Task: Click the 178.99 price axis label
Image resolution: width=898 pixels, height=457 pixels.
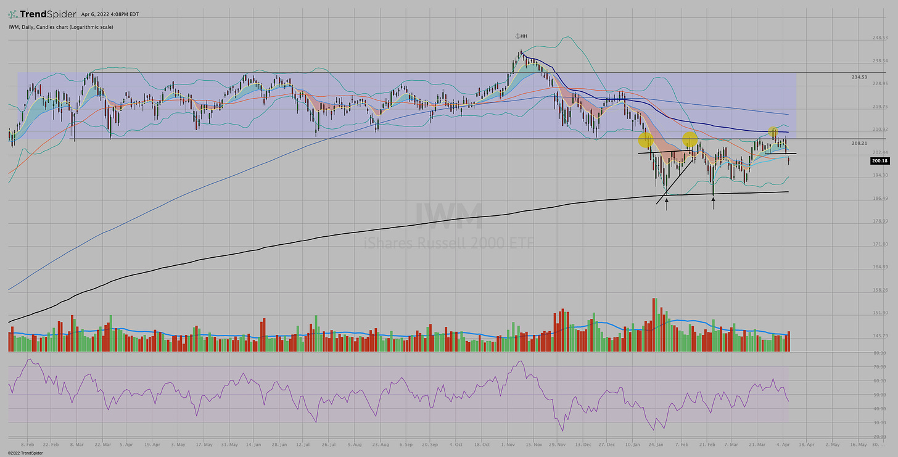Action: (880, 221)
